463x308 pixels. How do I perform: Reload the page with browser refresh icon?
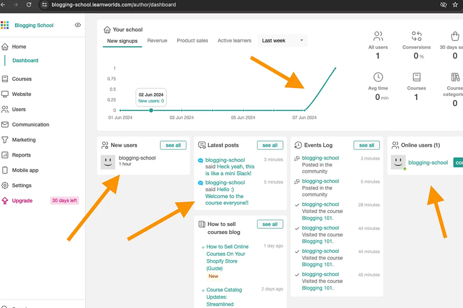coord(28,5)
